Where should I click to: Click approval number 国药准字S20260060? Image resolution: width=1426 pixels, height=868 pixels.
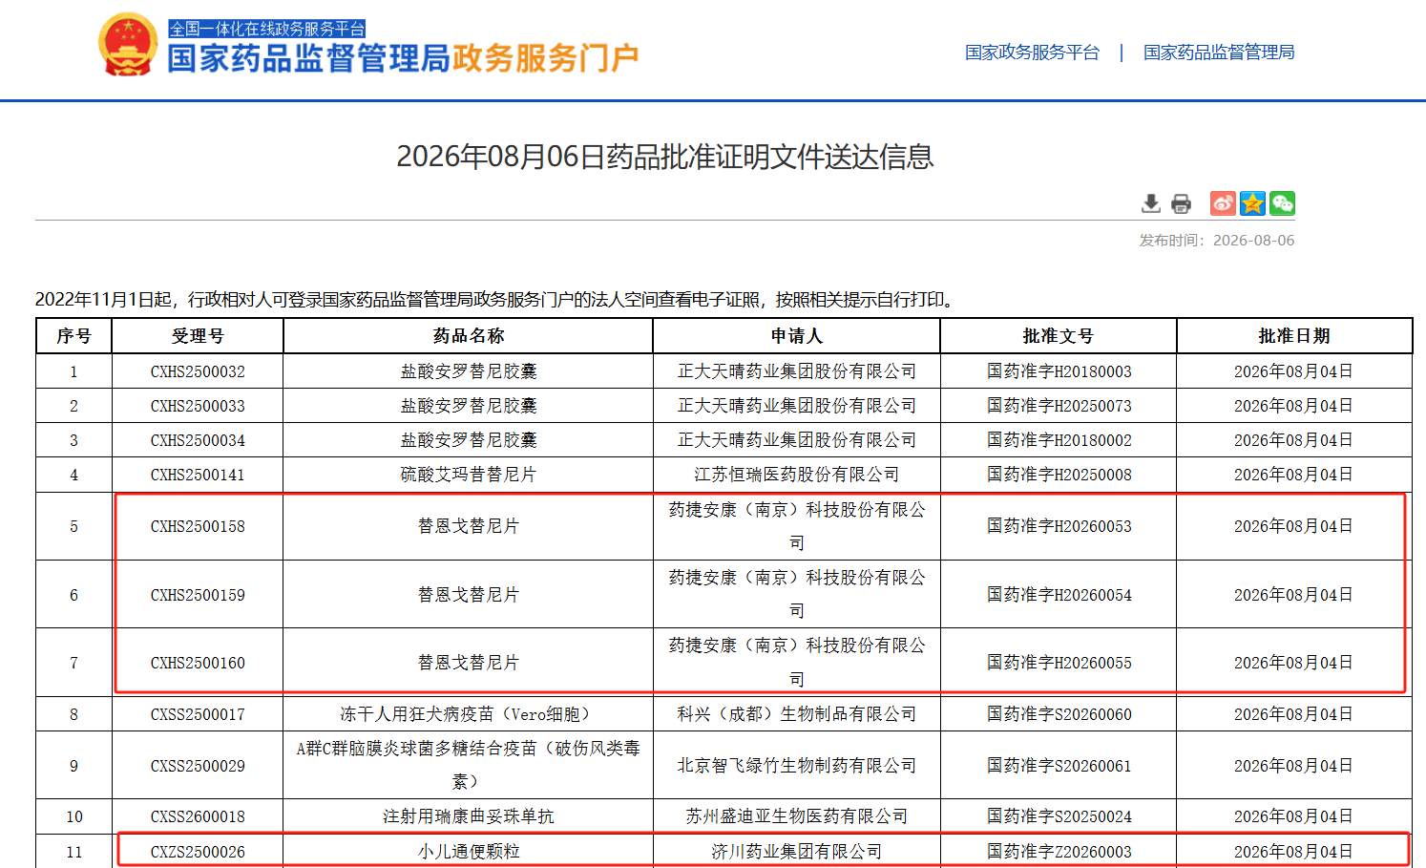click(1059, 714)
